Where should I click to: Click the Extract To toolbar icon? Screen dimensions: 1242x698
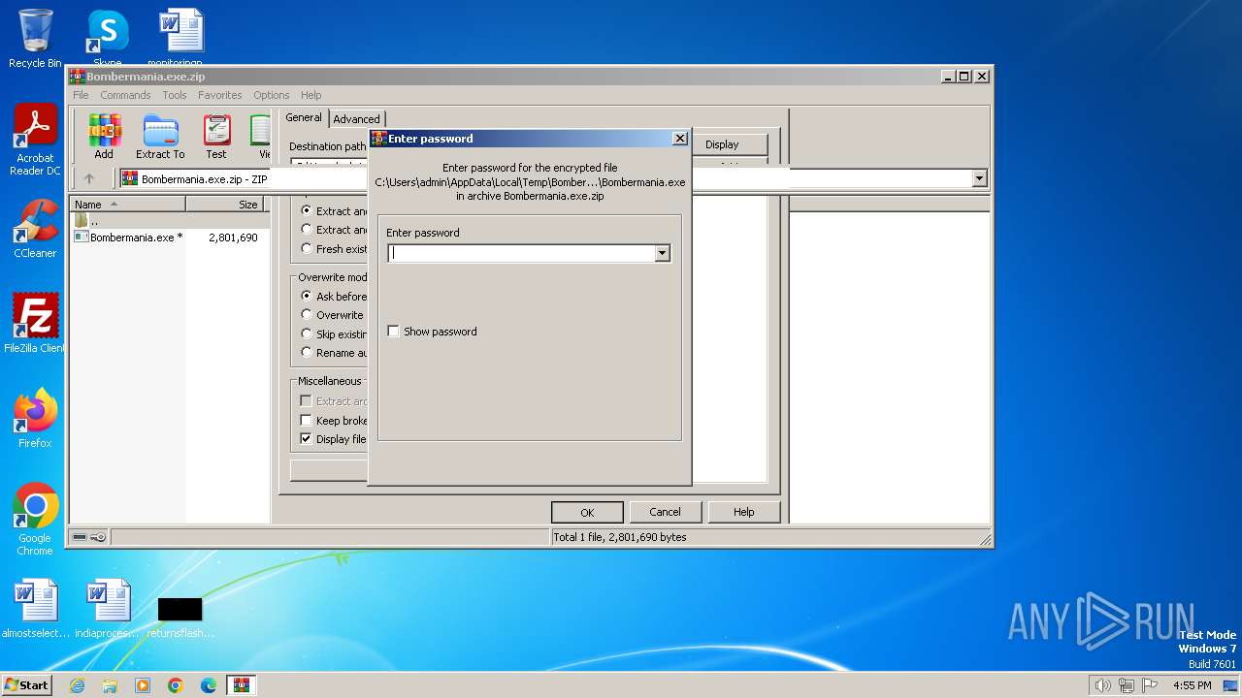(x=160, y=137)
